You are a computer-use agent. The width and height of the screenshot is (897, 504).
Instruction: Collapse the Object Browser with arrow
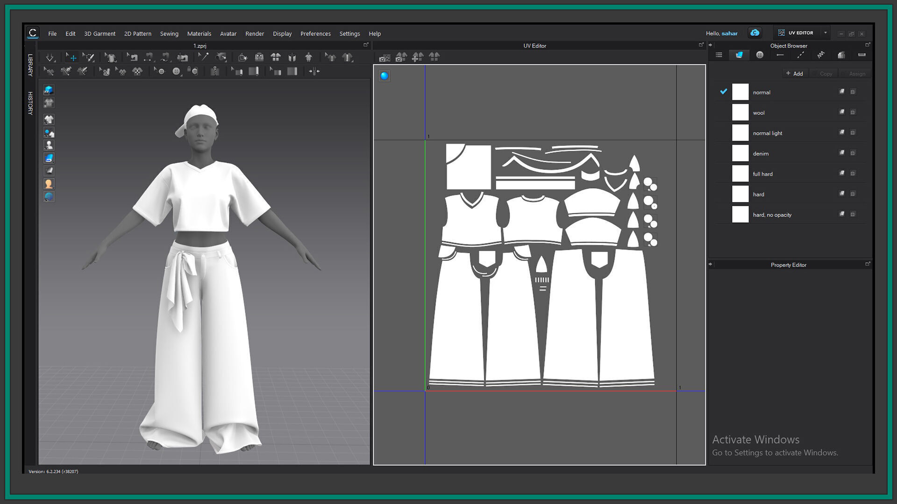click(x=711, y=45)
